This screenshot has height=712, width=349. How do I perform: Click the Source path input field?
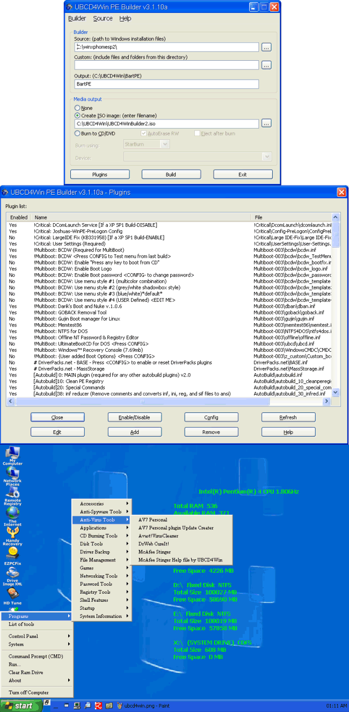point(166,47)
